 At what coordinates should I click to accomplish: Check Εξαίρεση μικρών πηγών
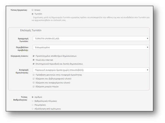pyautogui.click(x=33, y=86)
